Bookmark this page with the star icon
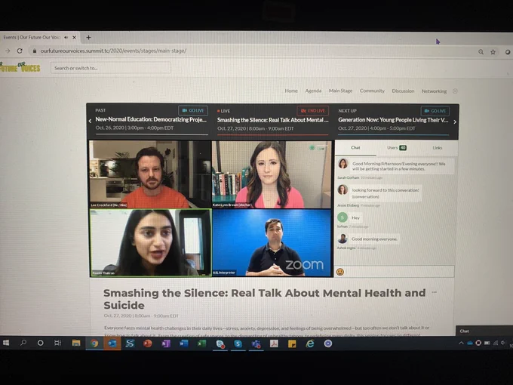Screen dimensions: 513x385 tap(493, 52)
